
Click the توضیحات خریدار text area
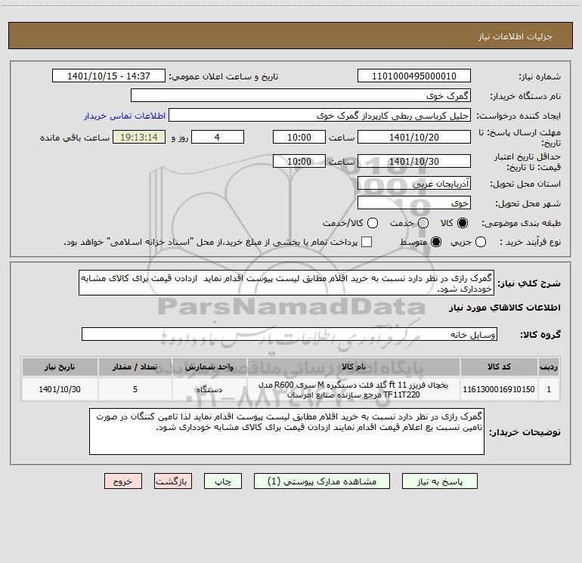tap(286, 432)
